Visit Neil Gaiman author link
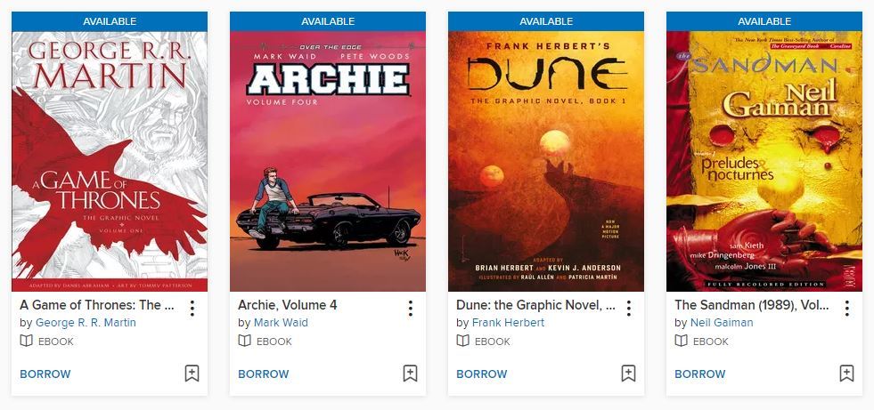 (722, 323)
